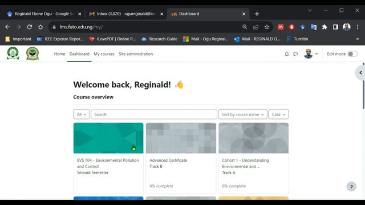Click the Search courses input field
The image size is (365, 205).
pos(154,114)
